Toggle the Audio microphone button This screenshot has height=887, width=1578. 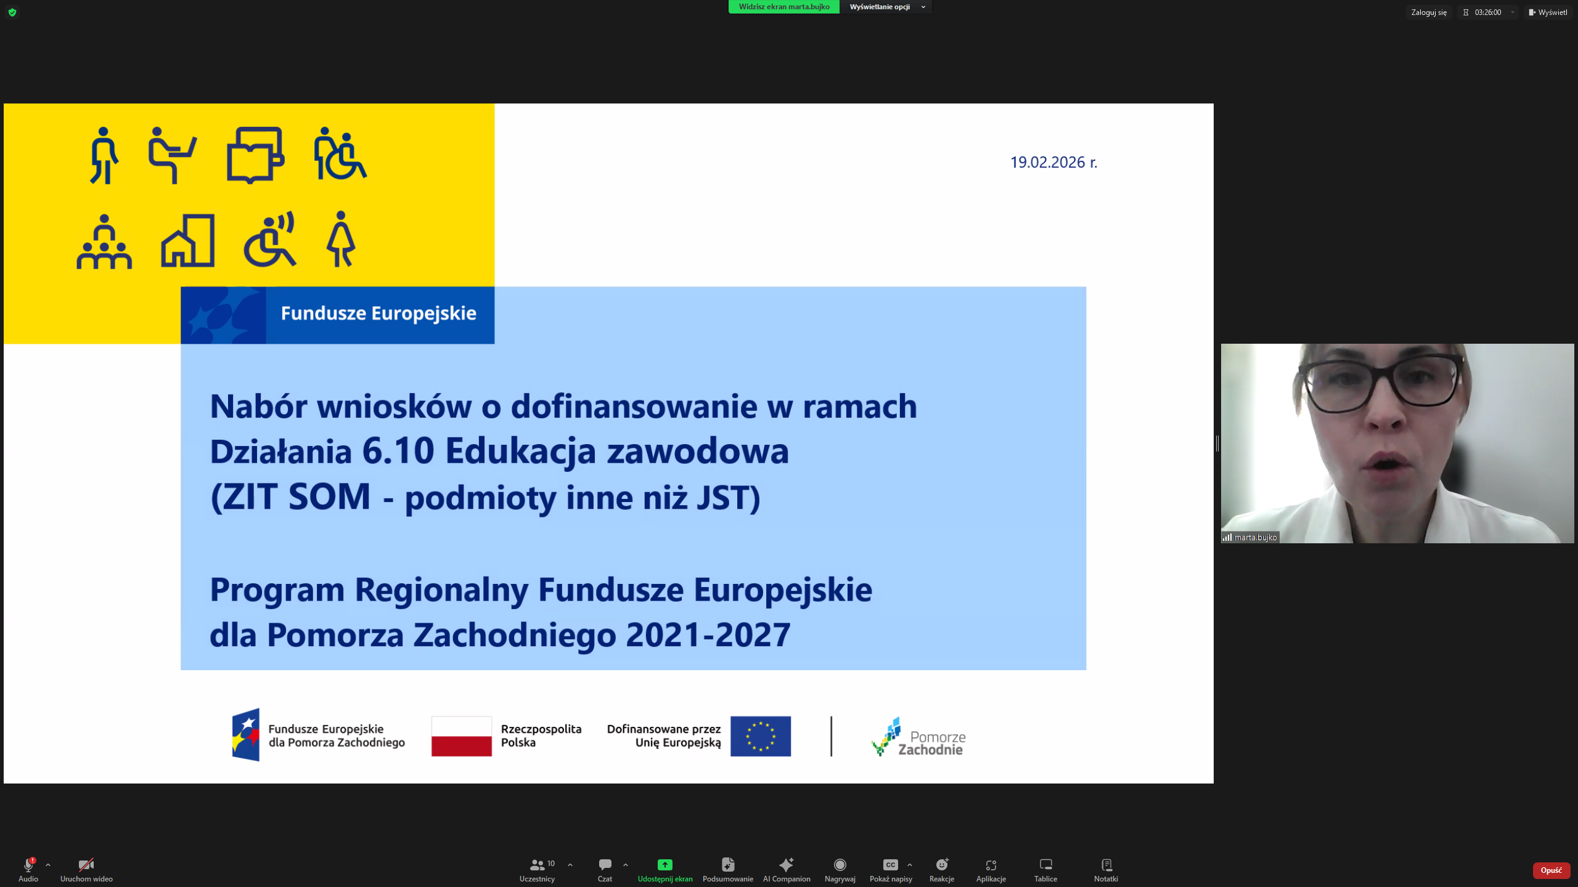click(28, 869)
